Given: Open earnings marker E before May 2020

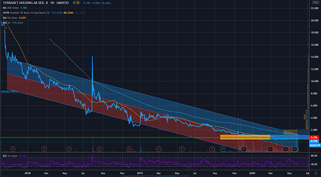Looking at the screenshot, I should pos(286,149).
